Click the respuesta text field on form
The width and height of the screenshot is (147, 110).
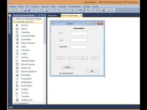[79, 47]
